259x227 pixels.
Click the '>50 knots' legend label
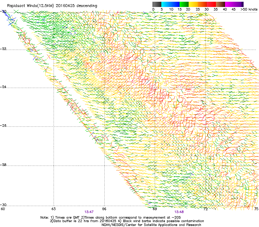249,9
